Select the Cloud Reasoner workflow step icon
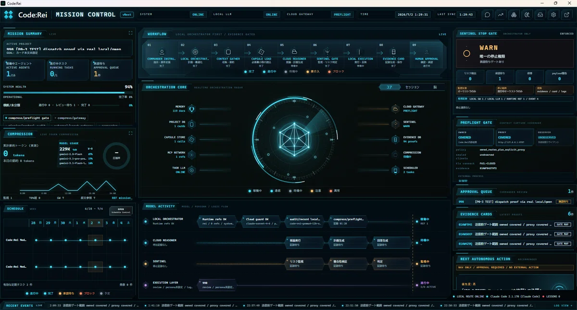 click(294, 52)
